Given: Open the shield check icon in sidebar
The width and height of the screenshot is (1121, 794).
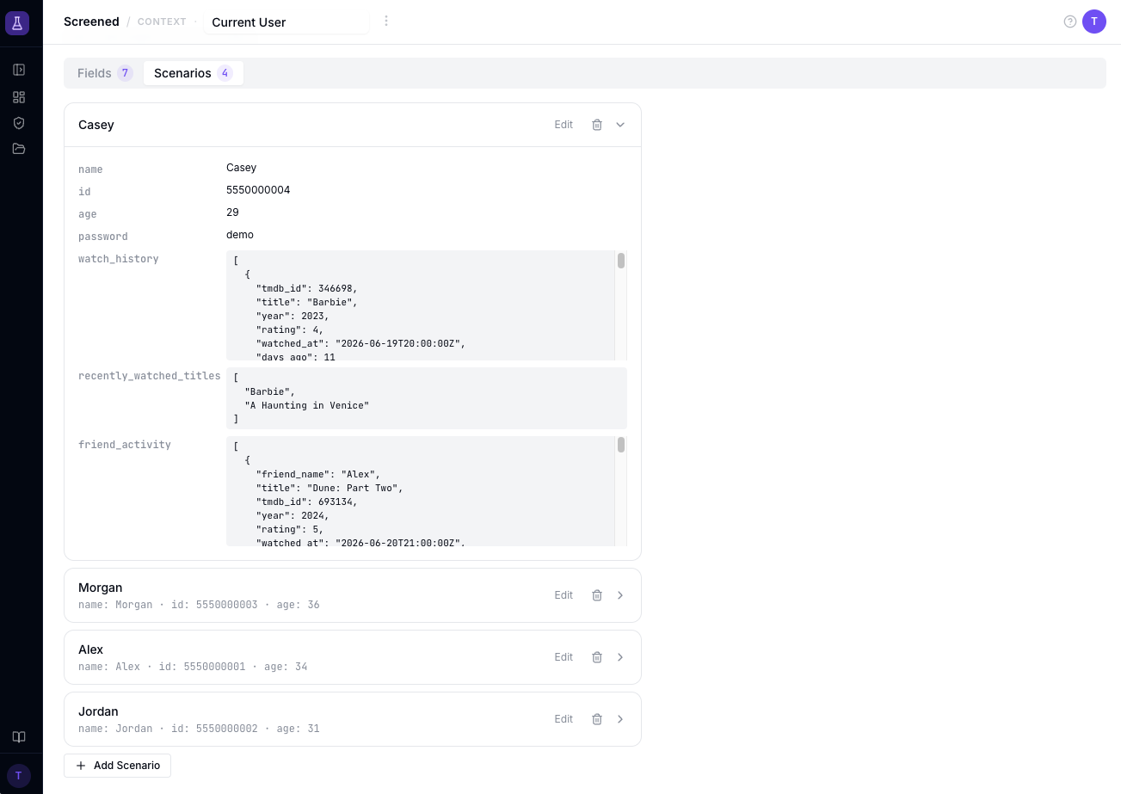Looking at the screenshot, I should [x=19, y=123].
